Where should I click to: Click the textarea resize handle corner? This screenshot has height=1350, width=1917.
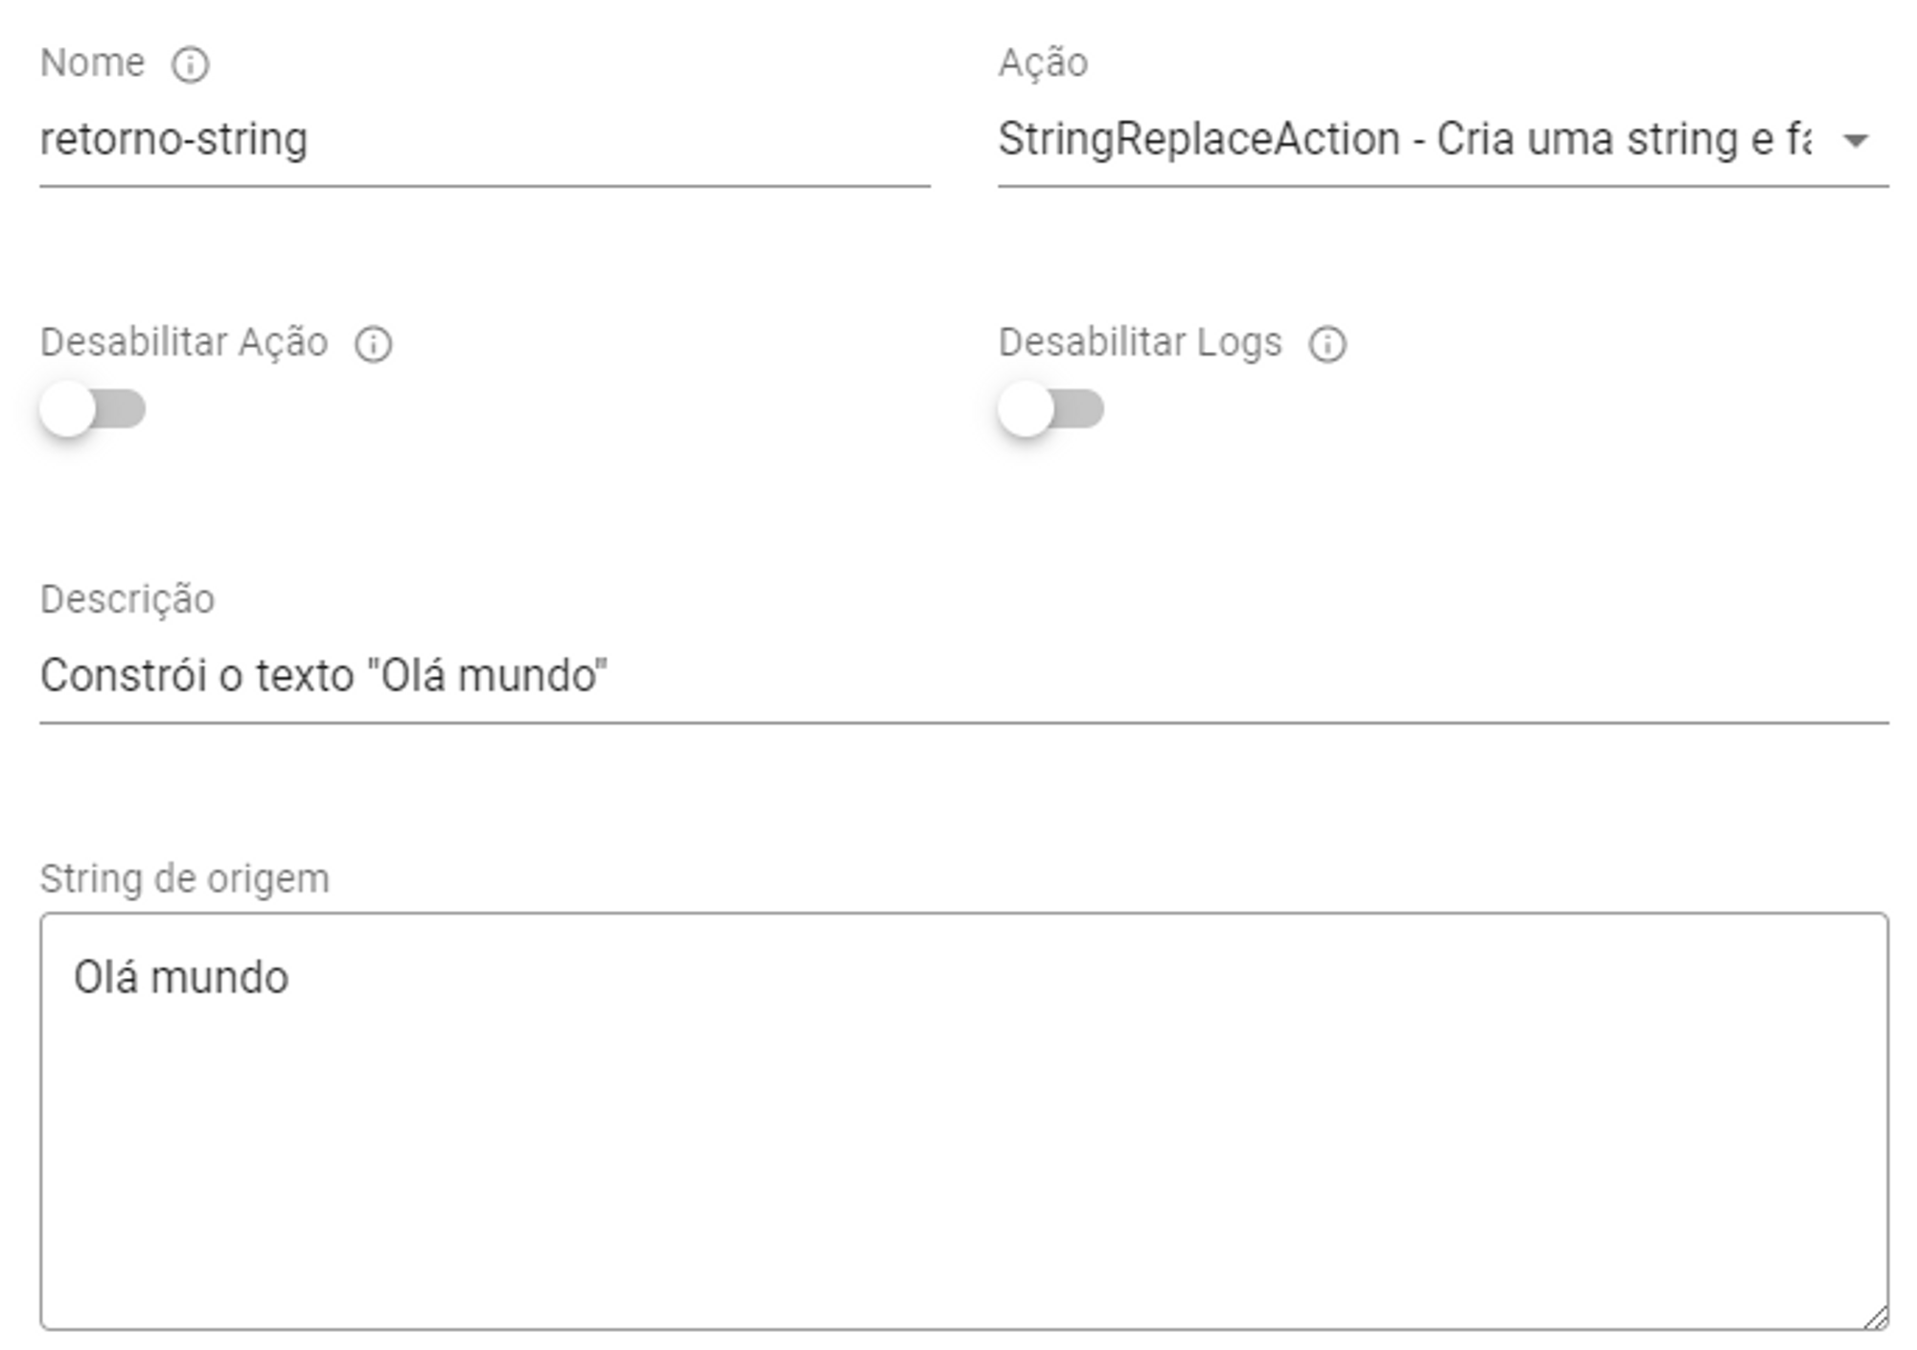tap(1876, 1318)
